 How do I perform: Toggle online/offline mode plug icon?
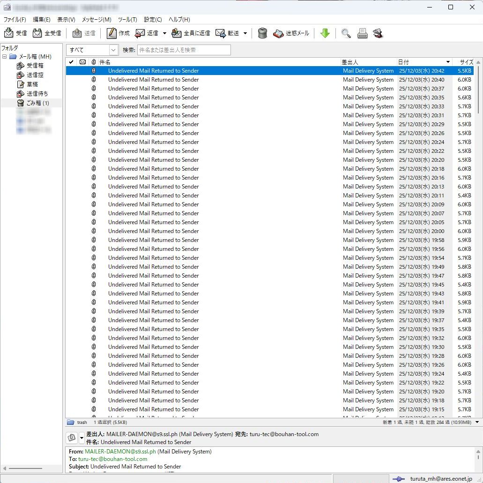[398, 479]
